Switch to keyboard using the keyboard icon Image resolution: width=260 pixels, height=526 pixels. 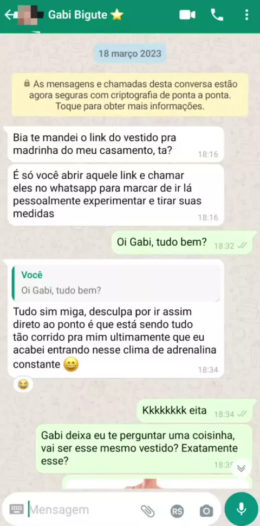[x=16, y=509]
